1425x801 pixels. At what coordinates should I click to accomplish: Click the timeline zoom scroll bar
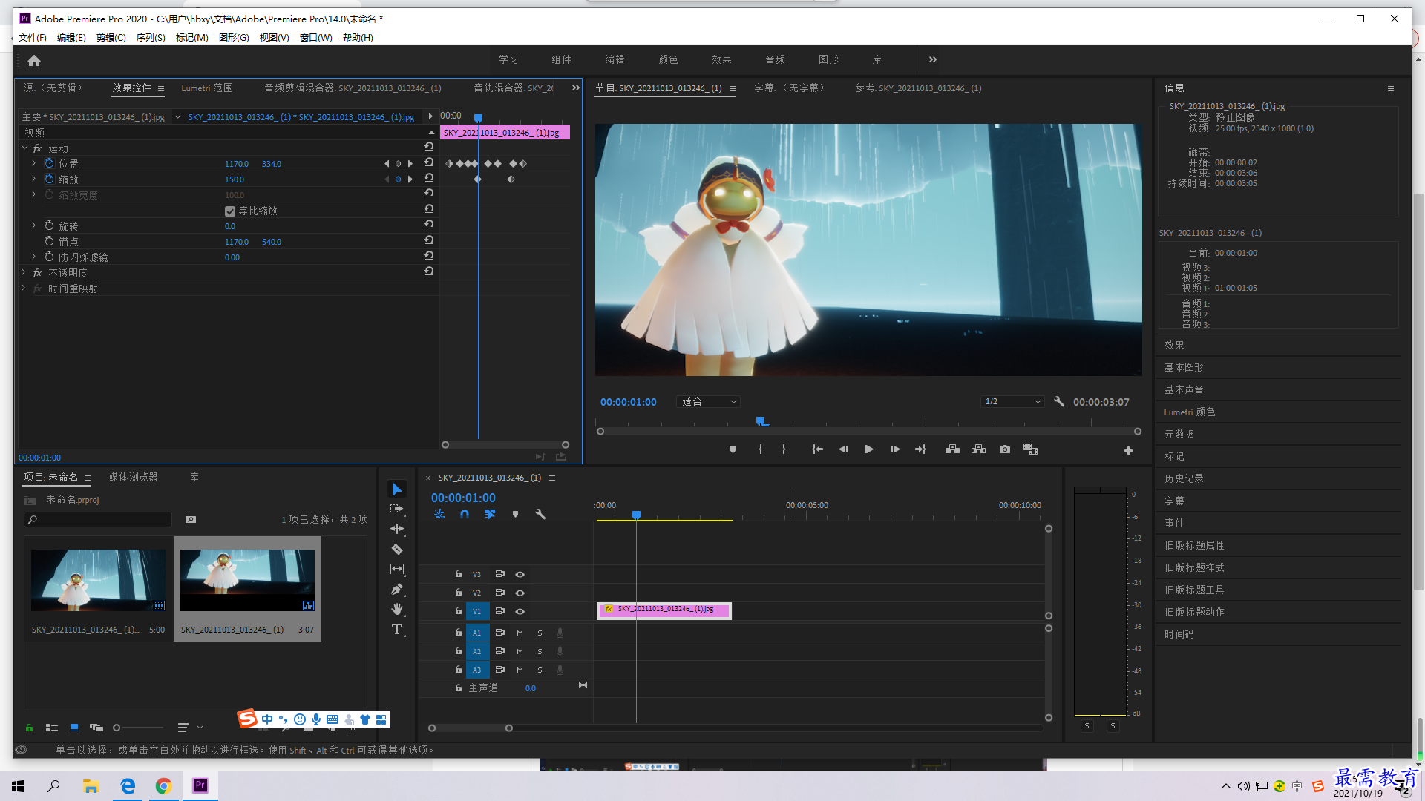471,728
